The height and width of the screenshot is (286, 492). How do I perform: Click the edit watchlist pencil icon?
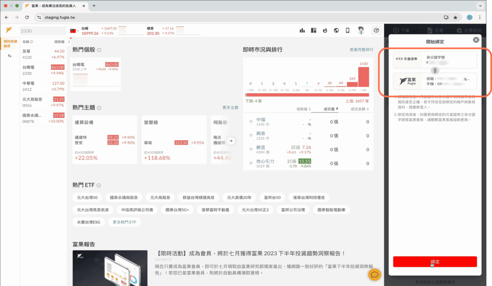coord(9,56)
